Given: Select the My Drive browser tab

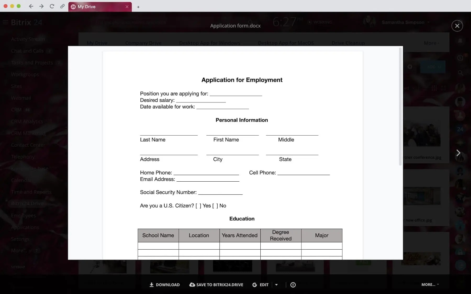Looking at the screenshot, I should coord(97,7).
